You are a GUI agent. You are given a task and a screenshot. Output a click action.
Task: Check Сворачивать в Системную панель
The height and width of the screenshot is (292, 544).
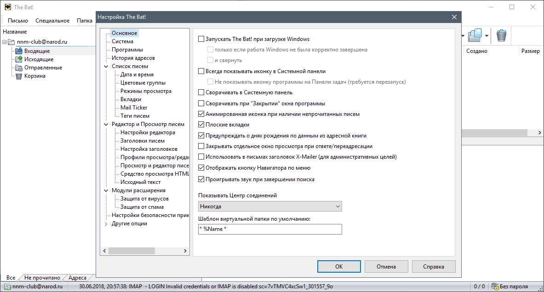201,92
